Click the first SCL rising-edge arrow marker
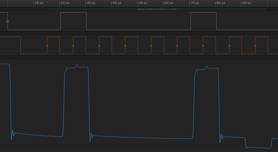 (47, 46)
